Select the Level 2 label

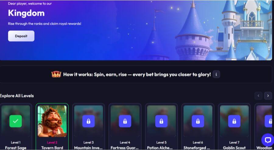coord(52,142)
